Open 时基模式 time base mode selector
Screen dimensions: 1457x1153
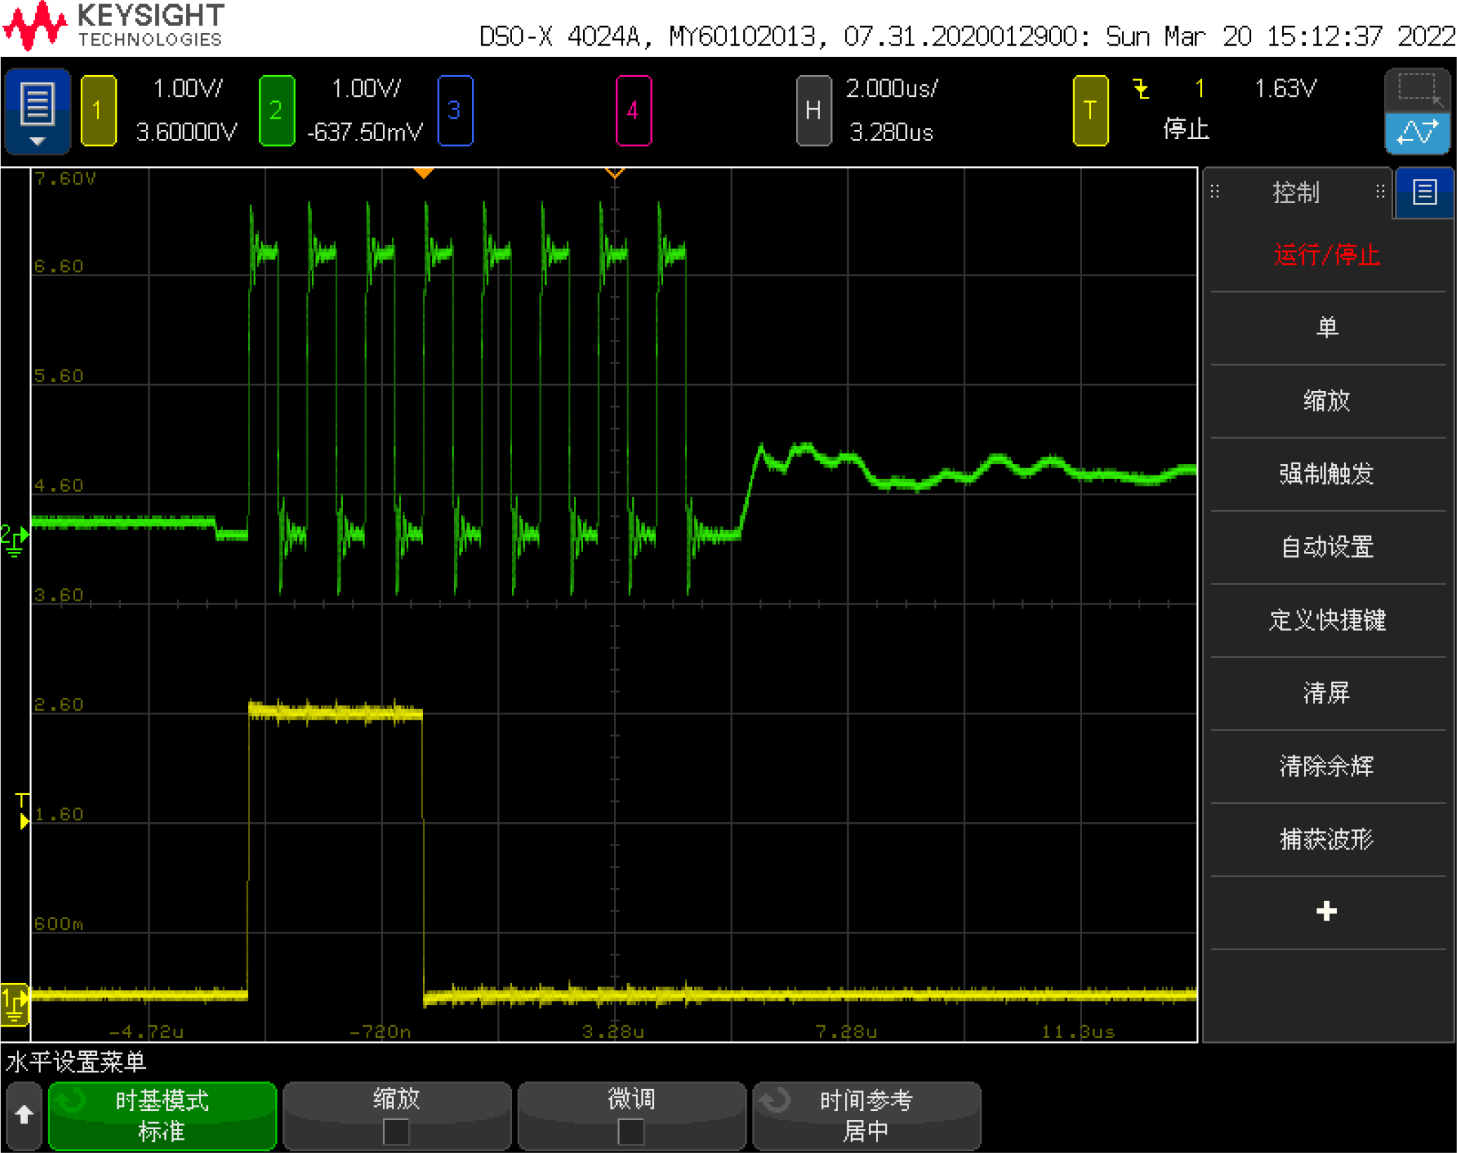coord(162,1115)
